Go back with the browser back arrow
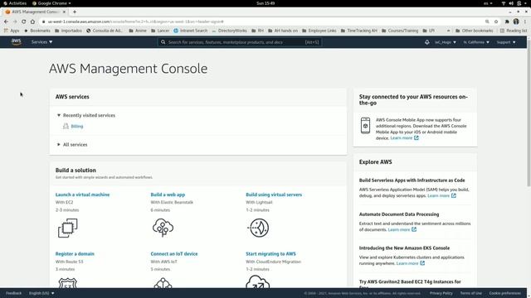 [6, 22]
